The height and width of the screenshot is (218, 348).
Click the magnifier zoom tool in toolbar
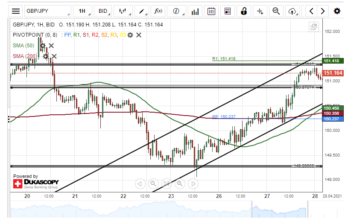tap(276, 11)
